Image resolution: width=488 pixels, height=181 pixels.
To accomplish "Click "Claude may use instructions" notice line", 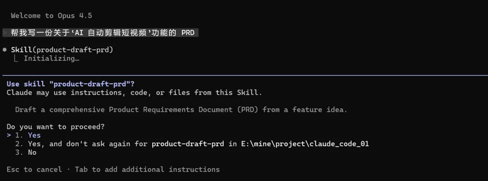I will coord(134,92).
